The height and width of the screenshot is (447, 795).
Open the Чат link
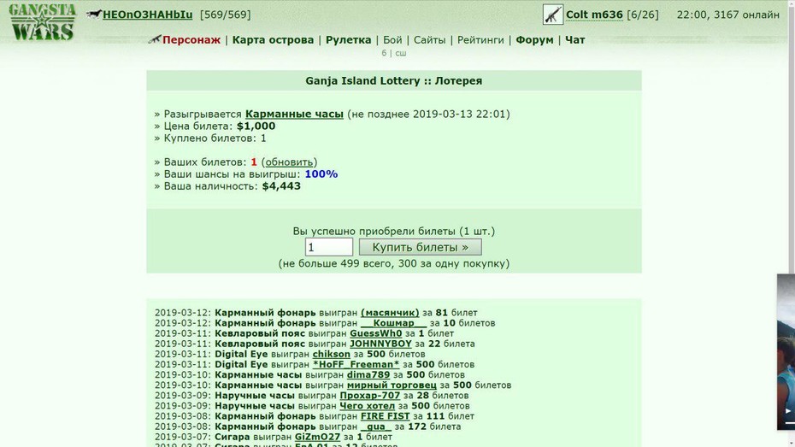pos(575,40)
